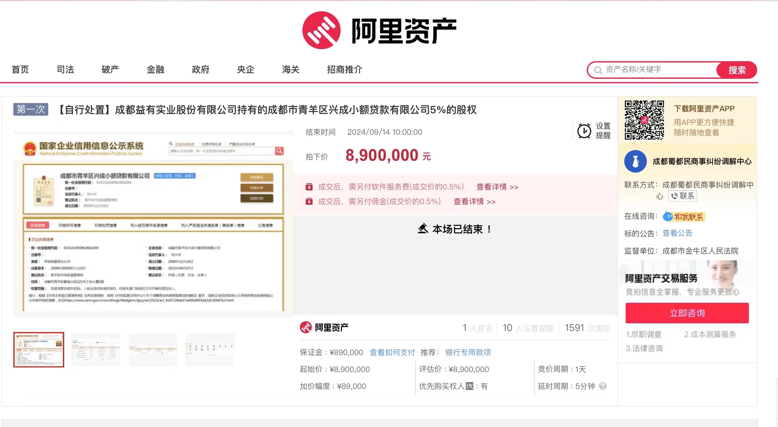The height and width of the screenshot is (427, 778).
Task: Click the clock reminder icon
Action: point(584,131)
